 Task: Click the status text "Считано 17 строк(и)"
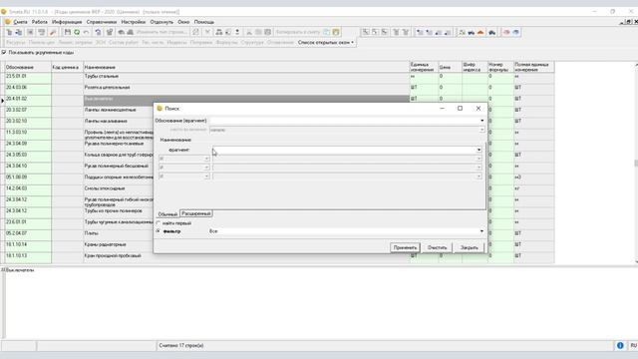tap(181, 346)
